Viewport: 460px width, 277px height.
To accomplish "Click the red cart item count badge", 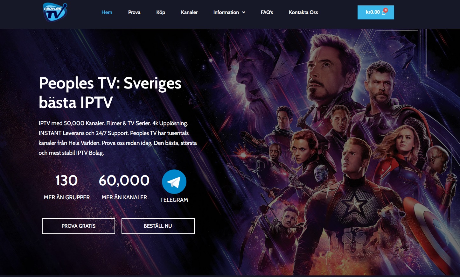I will pyautogui.click(x=386, y=10).
